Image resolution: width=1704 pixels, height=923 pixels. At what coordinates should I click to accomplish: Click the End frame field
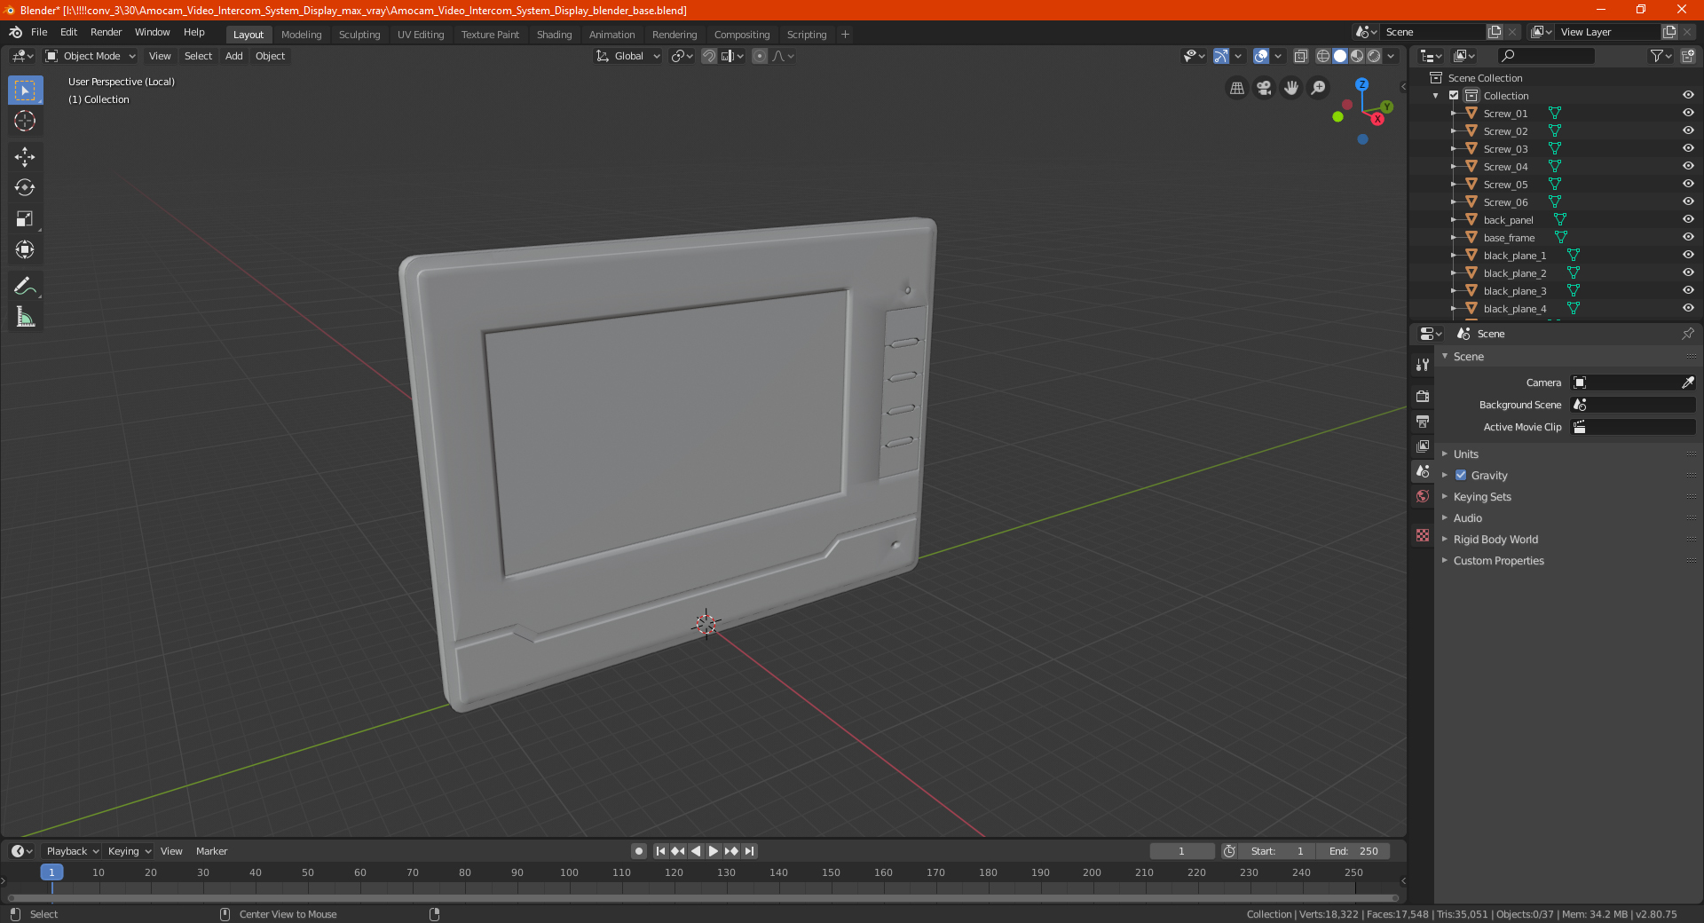coord(1353,851)
